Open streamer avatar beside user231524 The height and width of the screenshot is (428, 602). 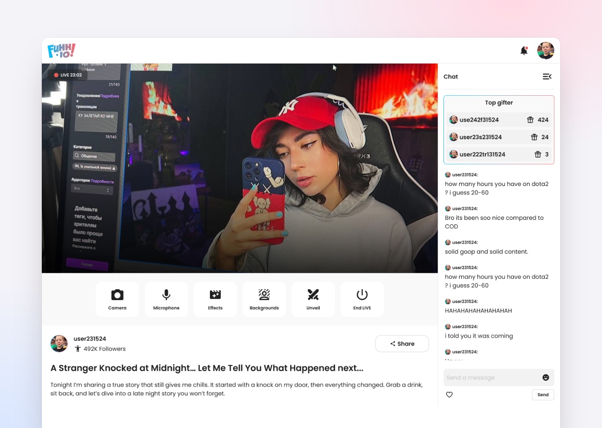click(59, 344)
